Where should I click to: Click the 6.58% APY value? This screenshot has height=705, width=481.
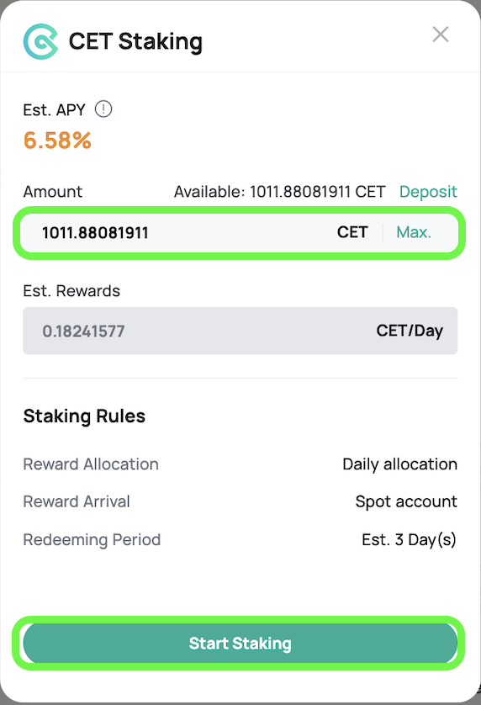(57, 140)
